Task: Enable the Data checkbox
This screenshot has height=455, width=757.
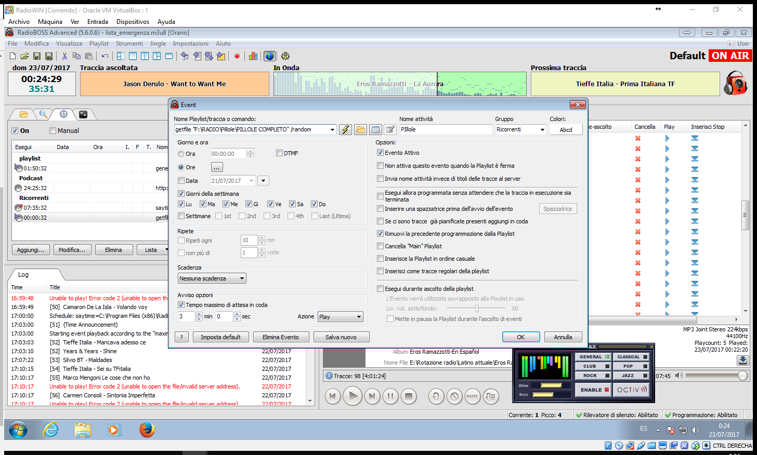Action: pyautogui.click(x=181, y=181)
